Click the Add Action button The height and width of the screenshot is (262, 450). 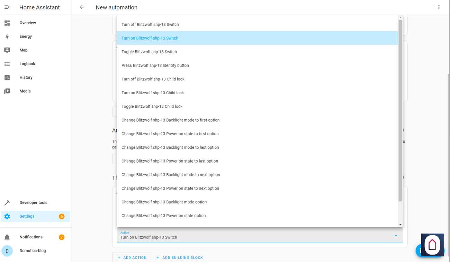[x=132, y=257]
